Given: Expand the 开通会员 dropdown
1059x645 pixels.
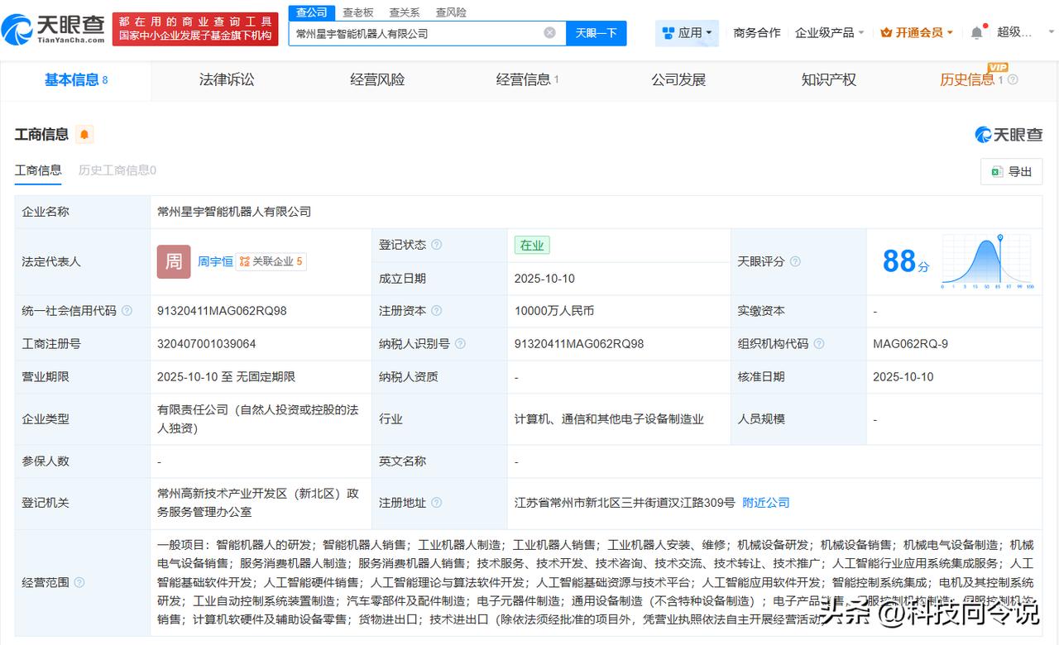Looking at the screenshot, I should tap(917, 33).
